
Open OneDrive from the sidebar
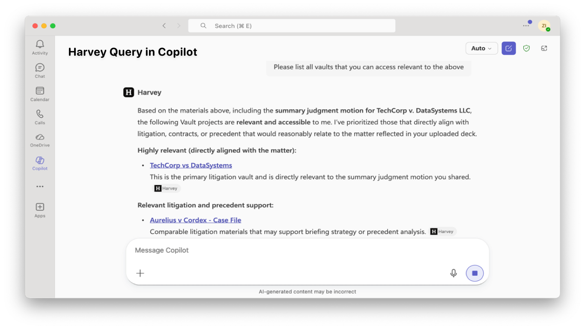(40, 140)
